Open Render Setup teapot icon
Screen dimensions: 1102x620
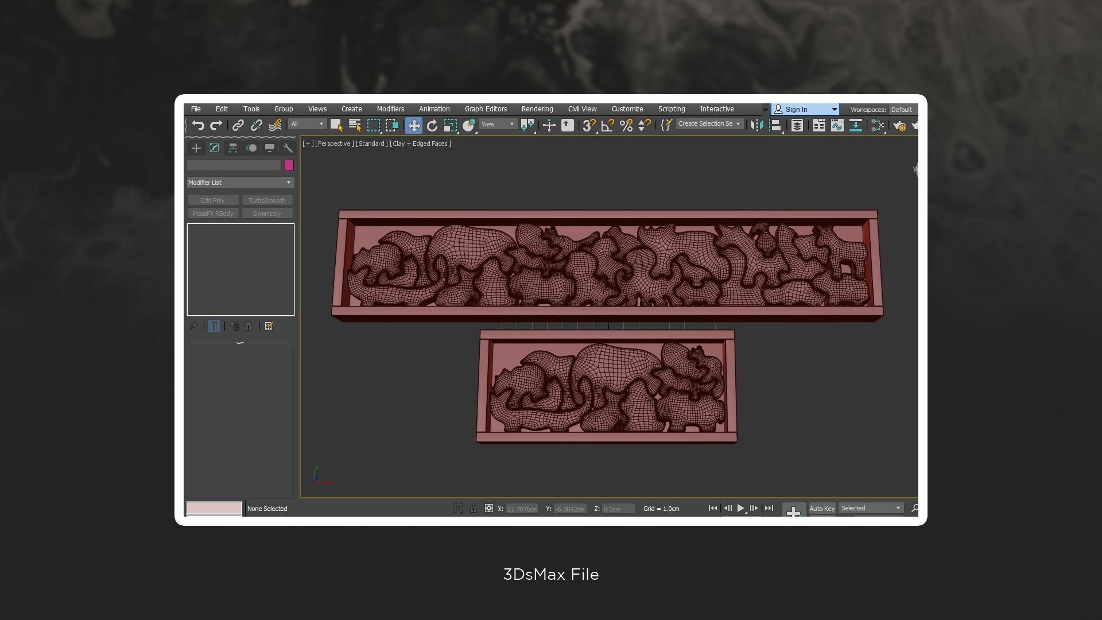coord(899,125)
